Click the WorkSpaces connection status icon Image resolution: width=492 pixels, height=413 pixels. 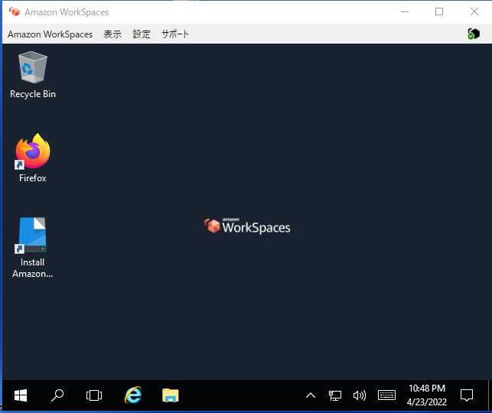point(473,34)
